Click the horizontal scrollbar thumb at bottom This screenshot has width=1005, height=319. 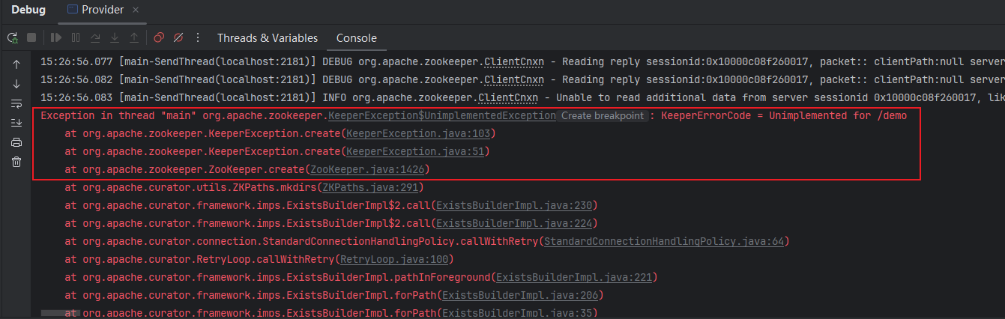point(60,313)
